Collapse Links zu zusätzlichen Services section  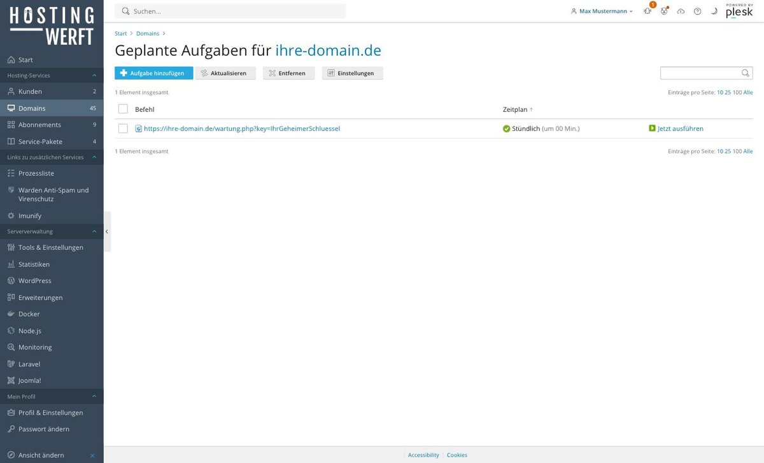click(x=52, y=157)
